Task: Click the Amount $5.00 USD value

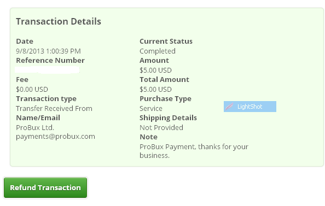Action: (155, 70)
